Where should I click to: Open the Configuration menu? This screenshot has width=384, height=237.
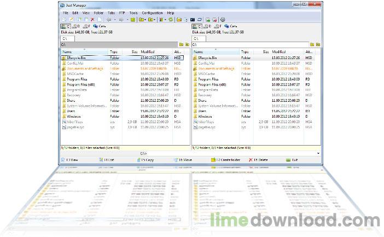152,12
